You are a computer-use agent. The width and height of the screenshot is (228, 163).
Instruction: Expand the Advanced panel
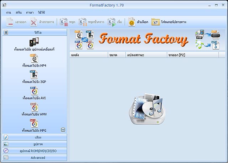point(35,157)
